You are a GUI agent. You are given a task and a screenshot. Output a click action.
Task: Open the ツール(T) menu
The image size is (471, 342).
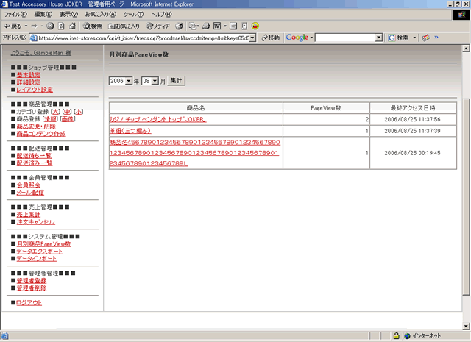point(133,14)
